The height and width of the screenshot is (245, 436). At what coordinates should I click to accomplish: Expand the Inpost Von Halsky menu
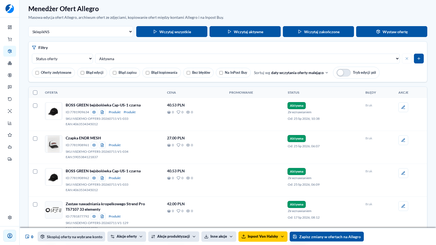click(263, 237)
